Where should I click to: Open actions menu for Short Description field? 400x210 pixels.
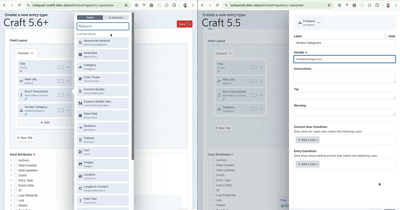(x=68, y=95)
